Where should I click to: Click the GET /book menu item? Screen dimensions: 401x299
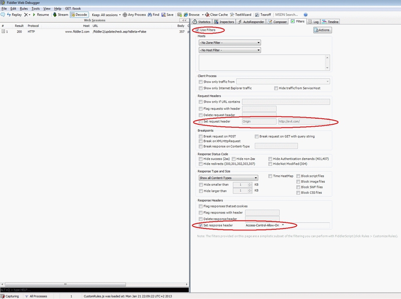click(73, 9)
